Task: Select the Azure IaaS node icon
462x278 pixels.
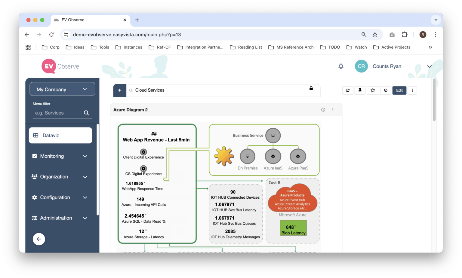Action: [273, 156]
